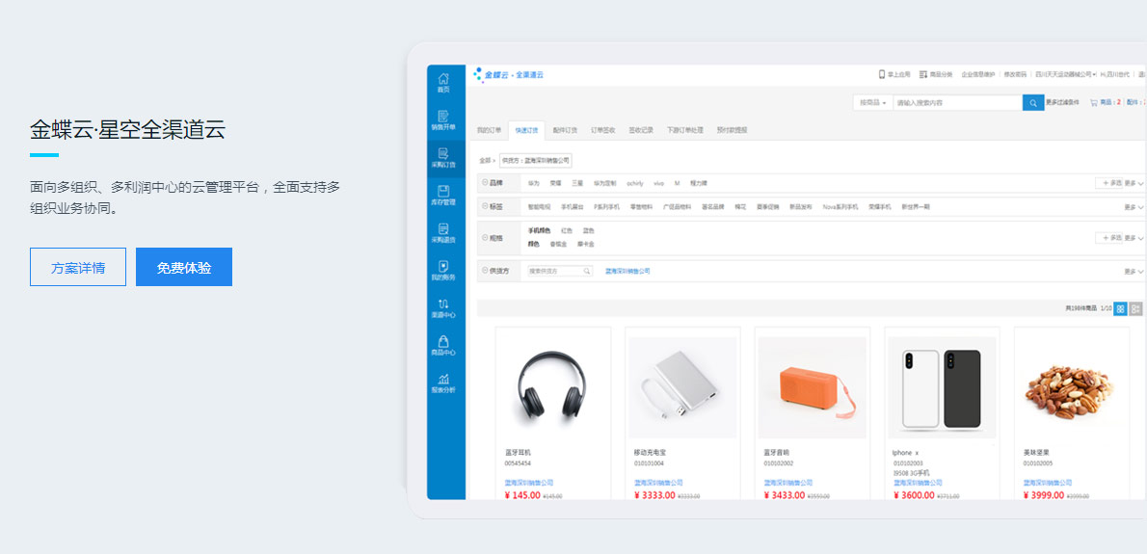Filter by tag 智能电视
The width and height of the screenshot is (1147, 554).
point(539,207)
